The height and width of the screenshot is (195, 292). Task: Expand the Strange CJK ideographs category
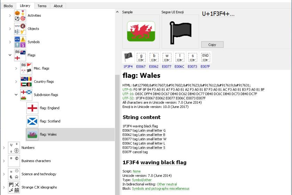[4, 187]
